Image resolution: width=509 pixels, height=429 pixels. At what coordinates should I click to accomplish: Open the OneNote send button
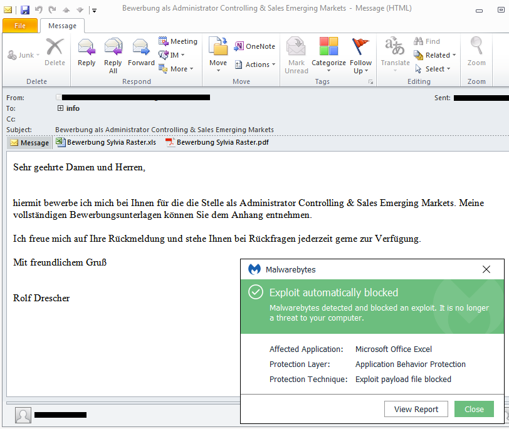pos(255,46)
